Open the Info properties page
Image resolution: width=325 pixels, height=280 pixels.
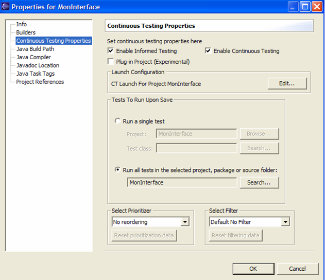pyautogui.click(x=21, y=24)
